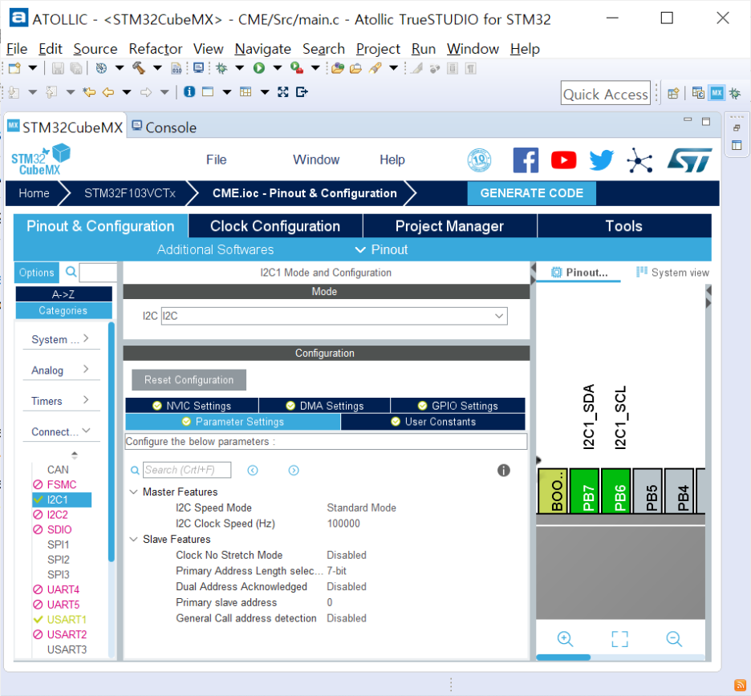Select the MX perspective icon
The image size is (751, 696).
point(717,93)
